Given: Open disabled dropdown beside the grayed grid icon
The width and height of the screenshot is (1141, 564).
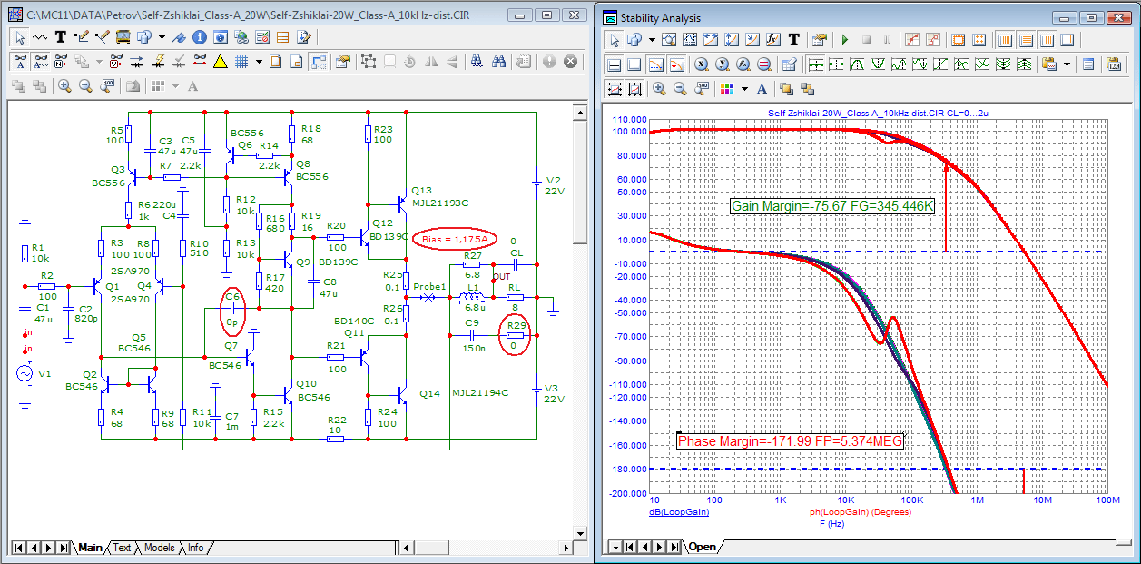Looking at the screenshot, I should coord(175,86).
